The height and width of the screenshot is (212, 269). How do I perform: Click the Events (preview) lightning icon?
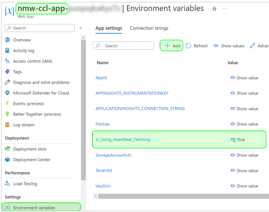(x=7, y=103)
